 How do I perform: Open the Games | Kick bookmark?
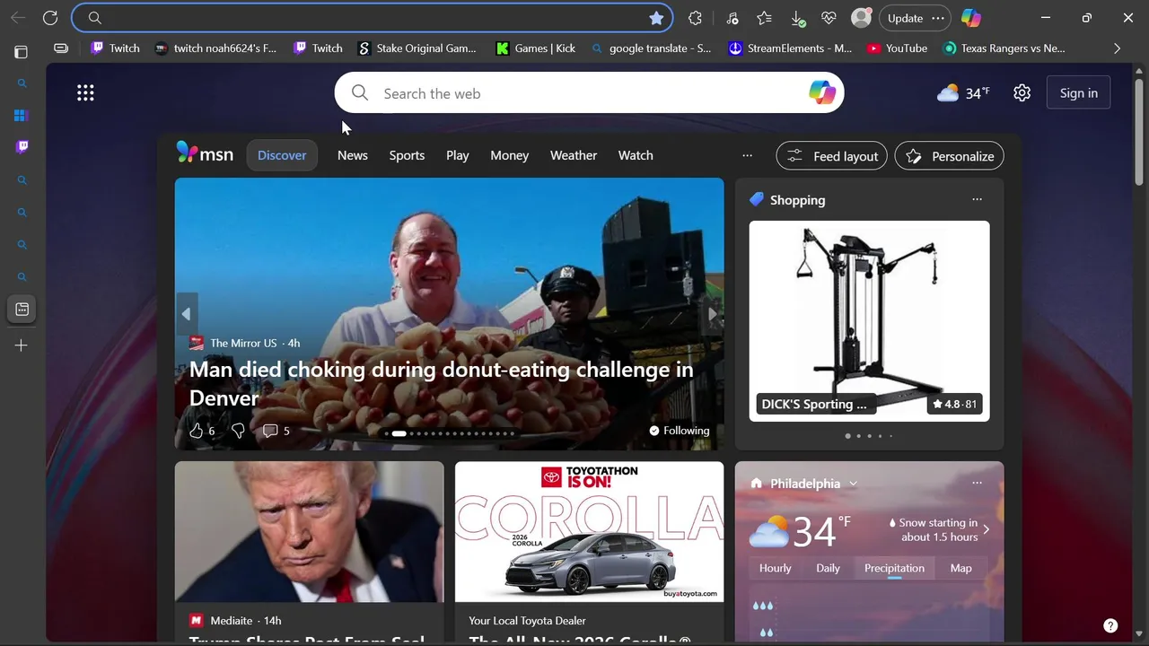[536, 48]
